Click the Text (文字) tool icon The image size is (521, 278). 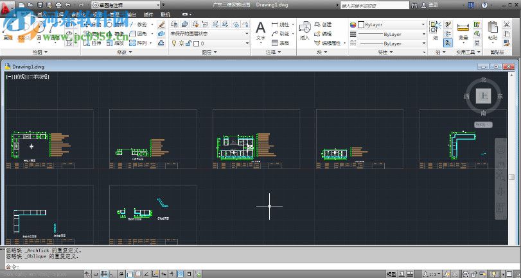260,28
